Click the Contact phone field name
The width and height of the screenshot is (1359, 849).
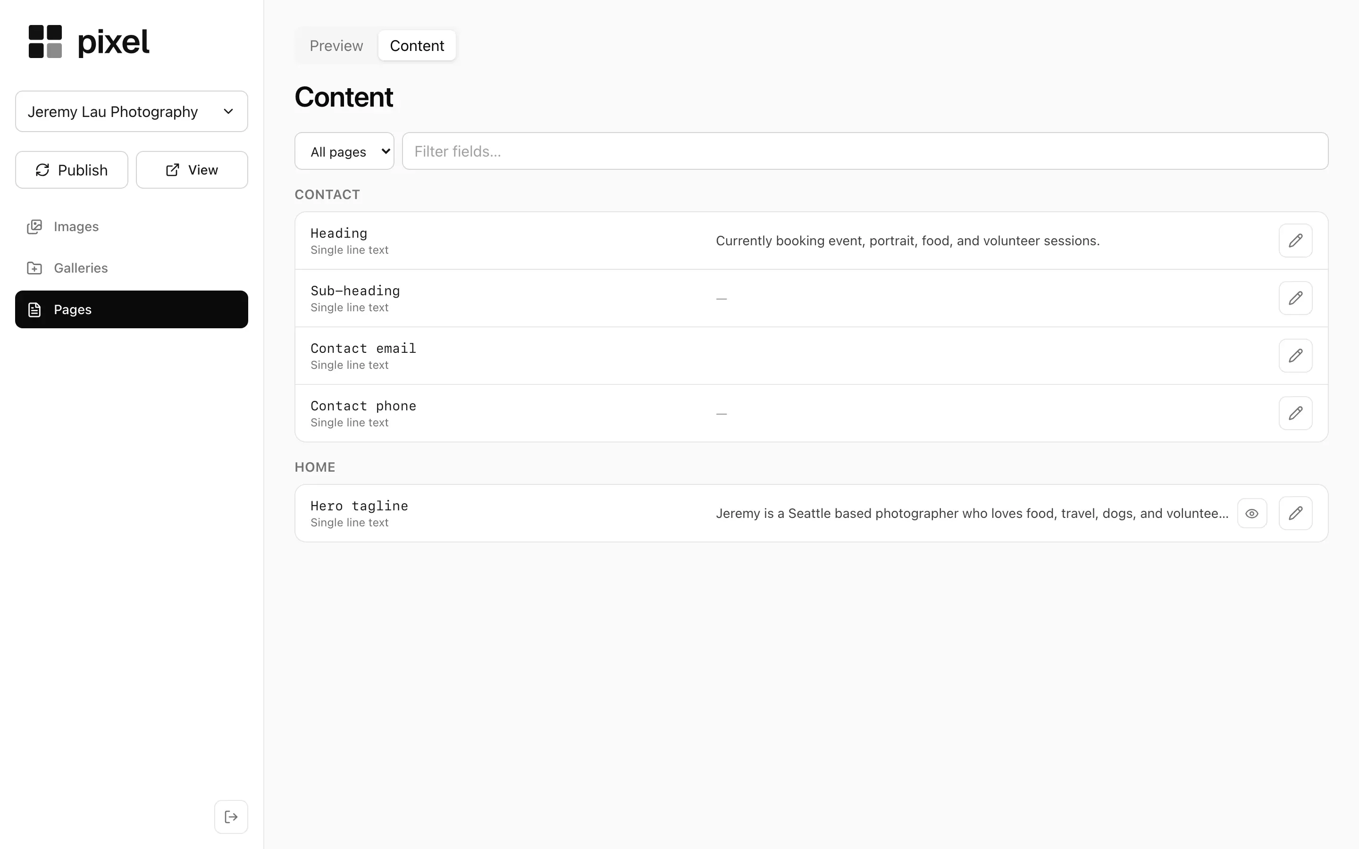pos(363,406)
